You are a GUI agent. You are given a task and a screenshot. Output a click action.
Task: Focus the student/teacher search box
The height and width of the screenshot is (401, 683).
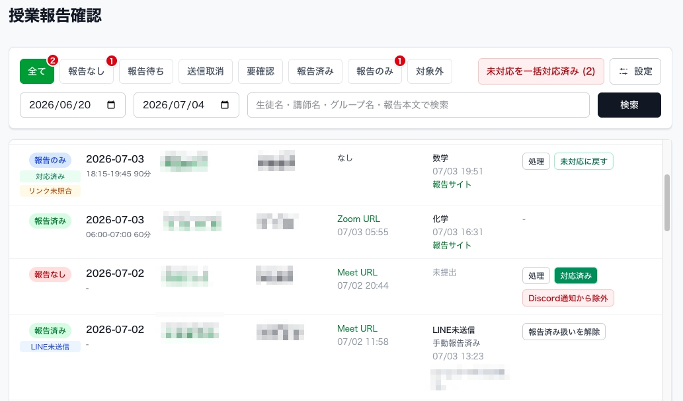(x=418, y=105)
